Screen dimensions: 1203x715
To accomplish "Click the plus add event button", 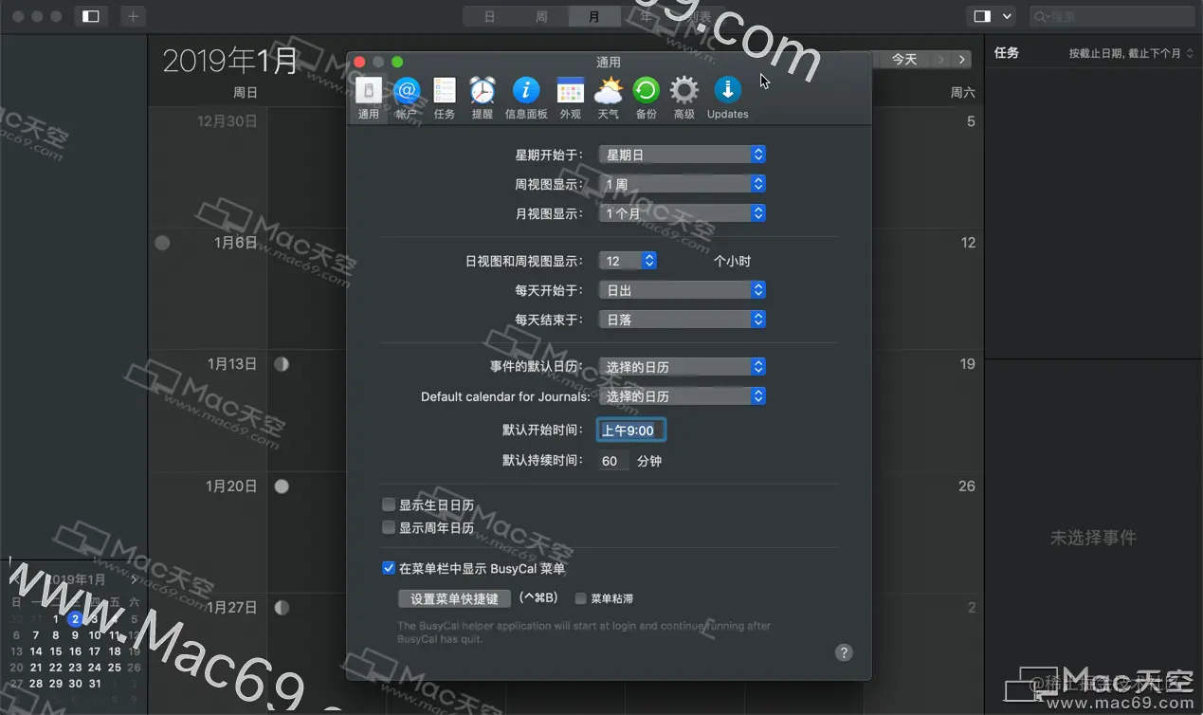I will 133,16.
